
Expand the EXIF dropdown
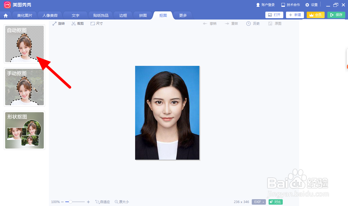259,202
